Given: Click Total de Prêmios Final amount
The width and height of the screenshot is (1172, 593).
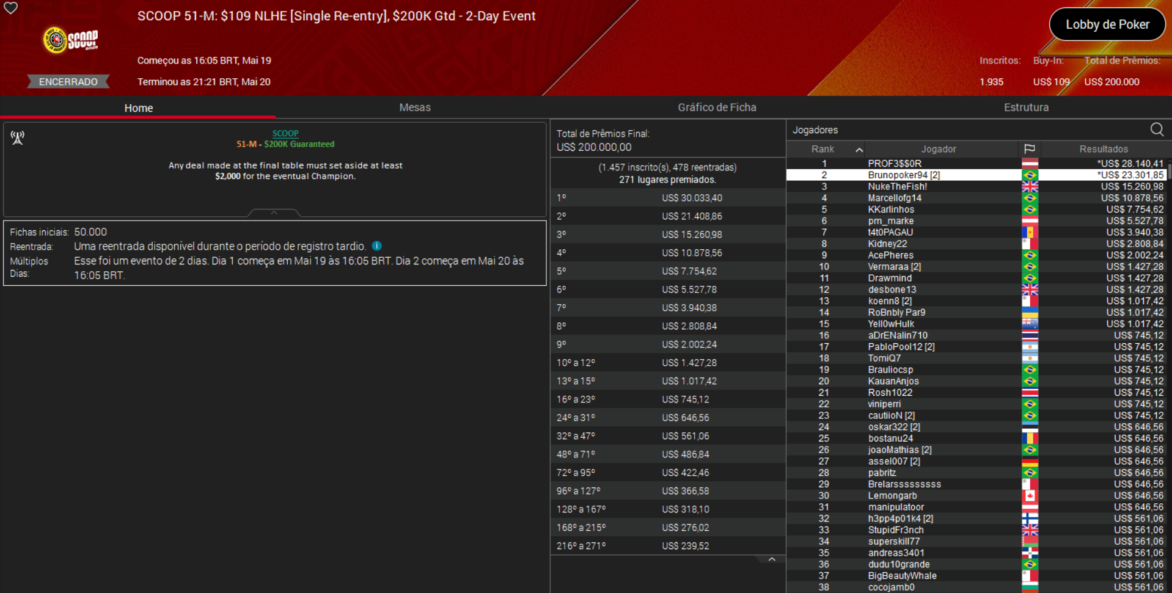Looking at the screenshot, I should (594, 147).
